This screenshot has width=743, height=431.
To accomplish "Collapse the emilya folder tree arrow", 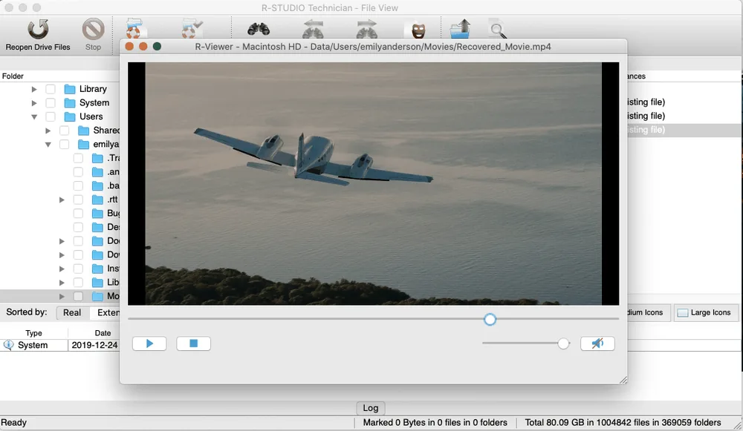I will tap(48, 145).
